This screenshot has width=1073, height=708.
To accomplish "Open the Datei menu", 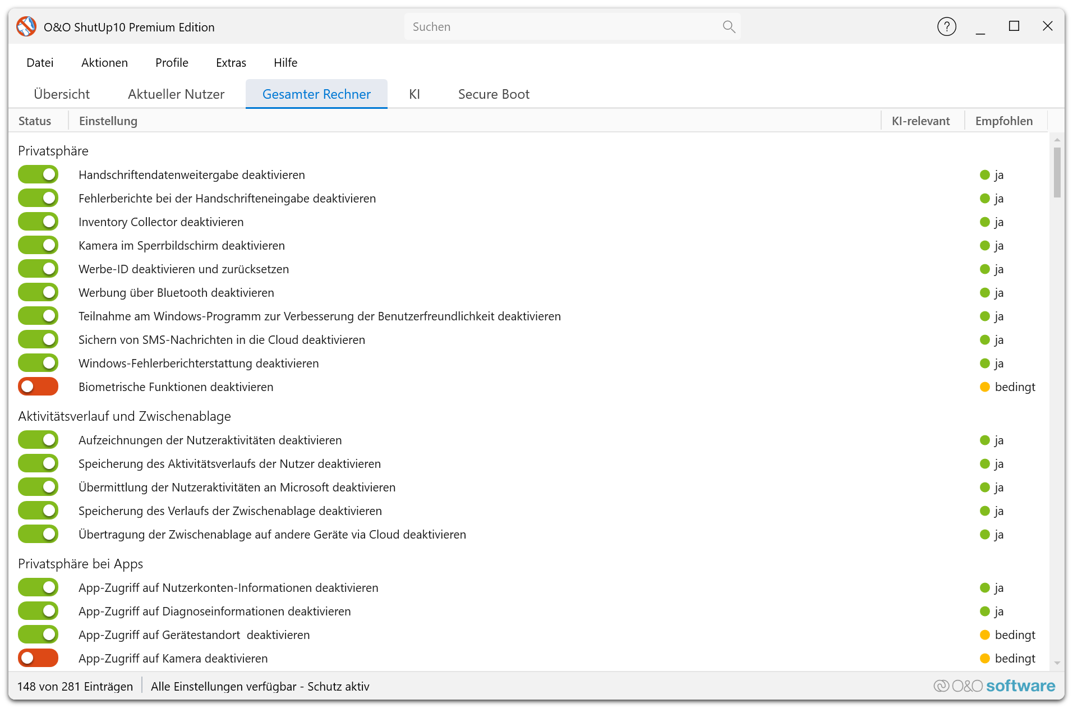I will point(40,63).
